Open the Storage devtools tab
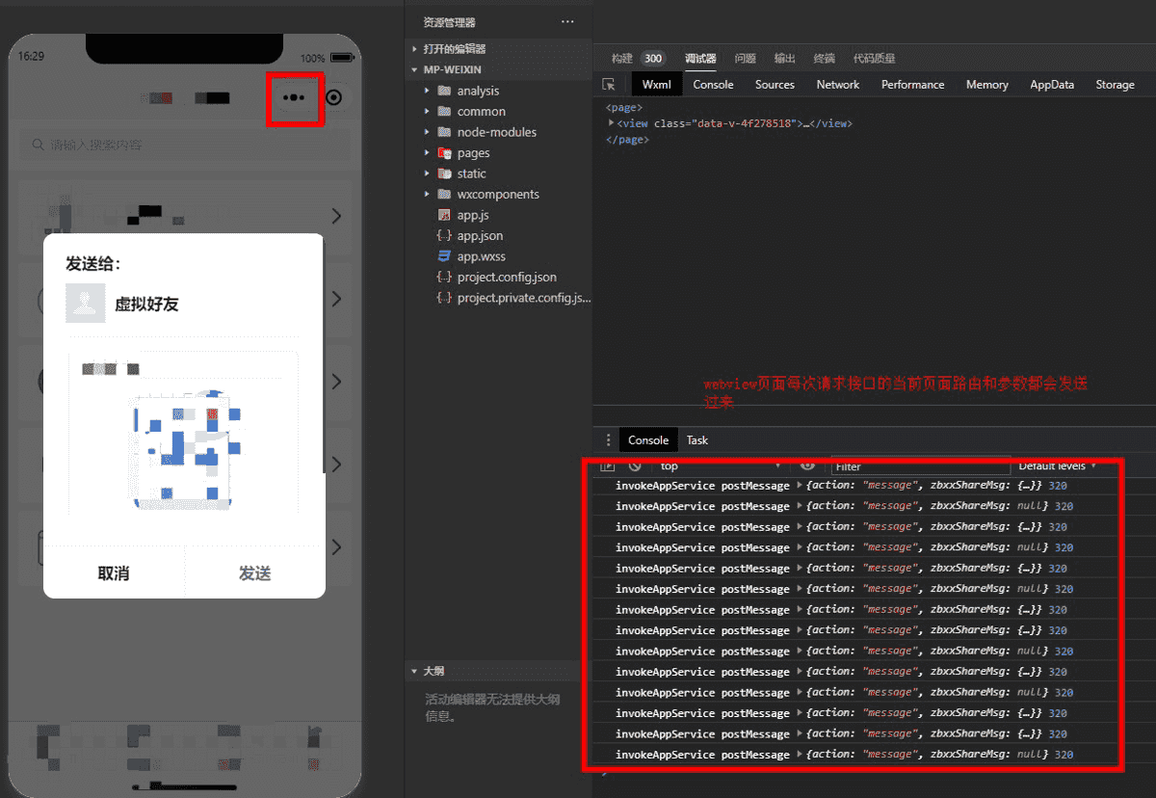The image size is (1156, 798). tap(1115, 85)
